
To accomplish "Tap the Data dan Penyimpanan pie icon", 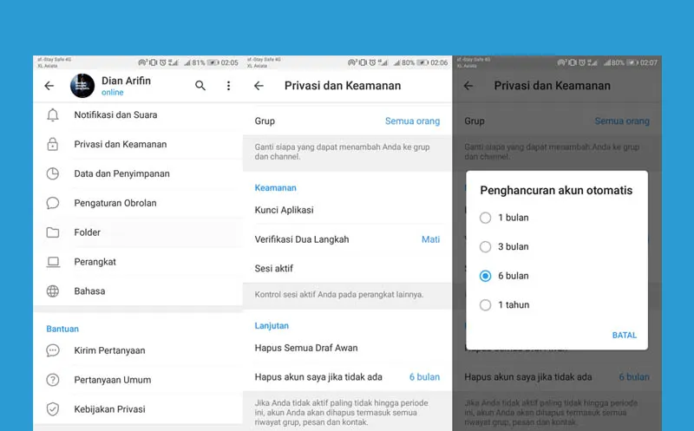I will point(53,173).
